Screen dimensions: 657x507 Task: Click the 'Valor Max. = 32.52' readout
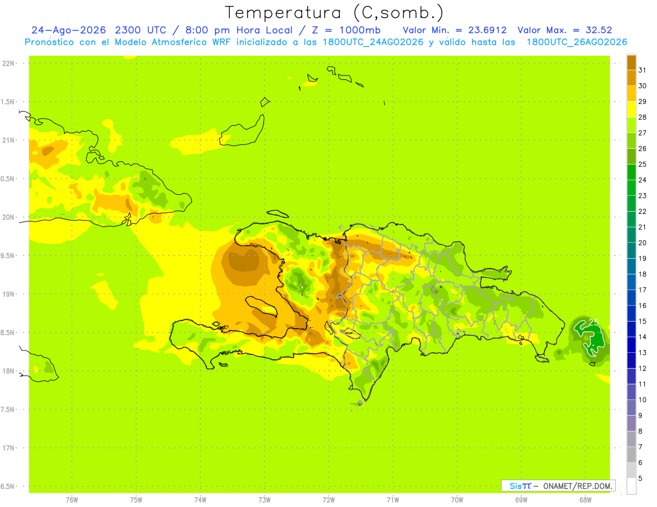click(564, 30)
